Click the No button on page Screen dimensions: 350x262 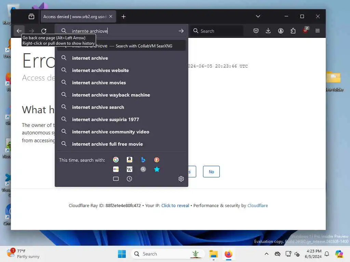211,172
